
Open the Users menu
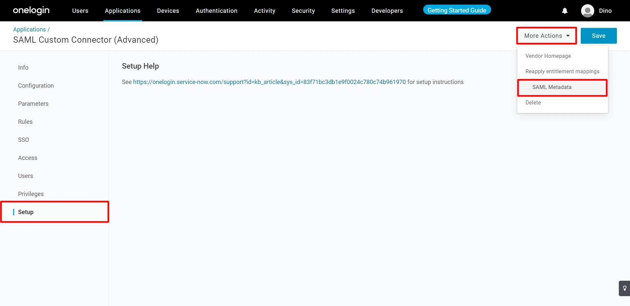80,11
